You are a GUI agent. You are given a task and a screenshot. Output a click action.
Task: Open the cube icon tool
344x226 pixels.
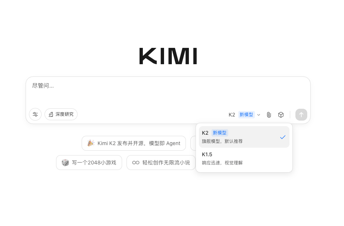281,115
